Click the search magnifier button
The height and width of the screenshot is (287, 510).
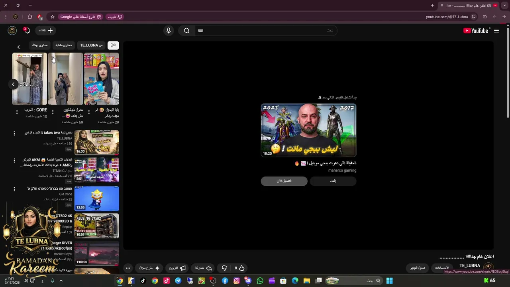coord(186,31)
